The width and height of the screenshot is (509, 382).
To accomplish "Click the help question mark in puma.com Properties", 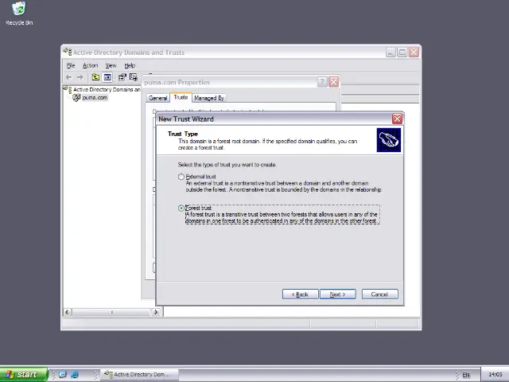I will [x=321, y=82].
